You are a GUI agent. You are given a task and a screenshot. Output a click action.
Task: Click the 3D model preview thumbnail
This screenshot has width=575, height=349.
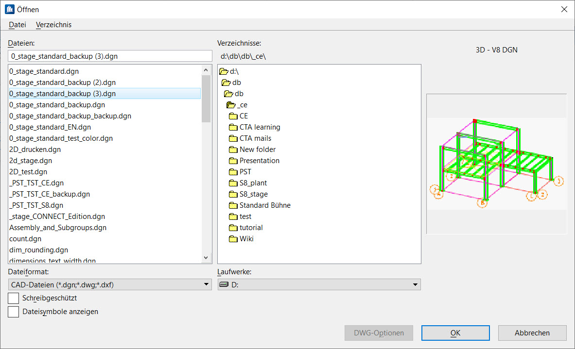click(x=497, y=164)
